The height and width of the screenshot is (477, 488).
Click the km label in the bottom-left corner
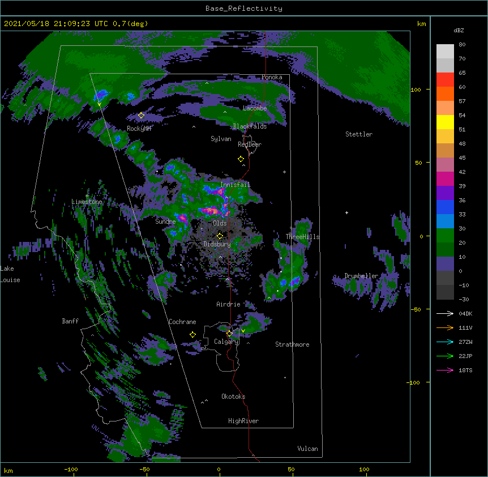point(8,470)
